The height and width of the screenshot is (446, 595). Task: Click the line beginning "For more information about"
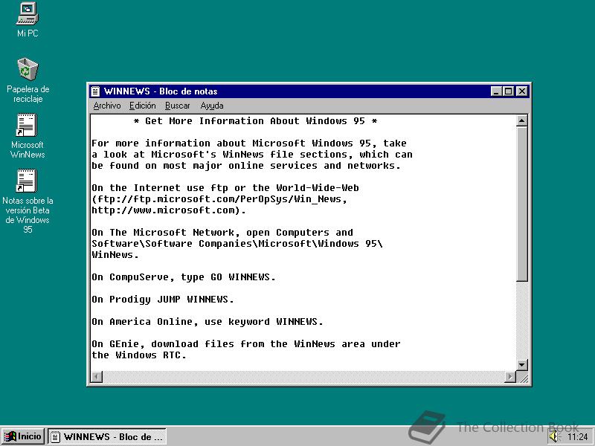(249, 143)
